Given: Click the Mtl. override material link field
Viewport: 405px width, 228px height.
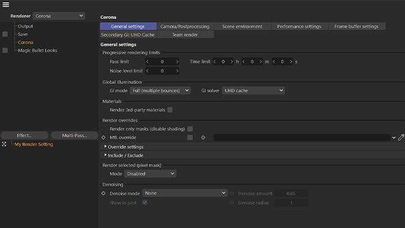Looking at the screenshot, I should (x=302, y=137).
